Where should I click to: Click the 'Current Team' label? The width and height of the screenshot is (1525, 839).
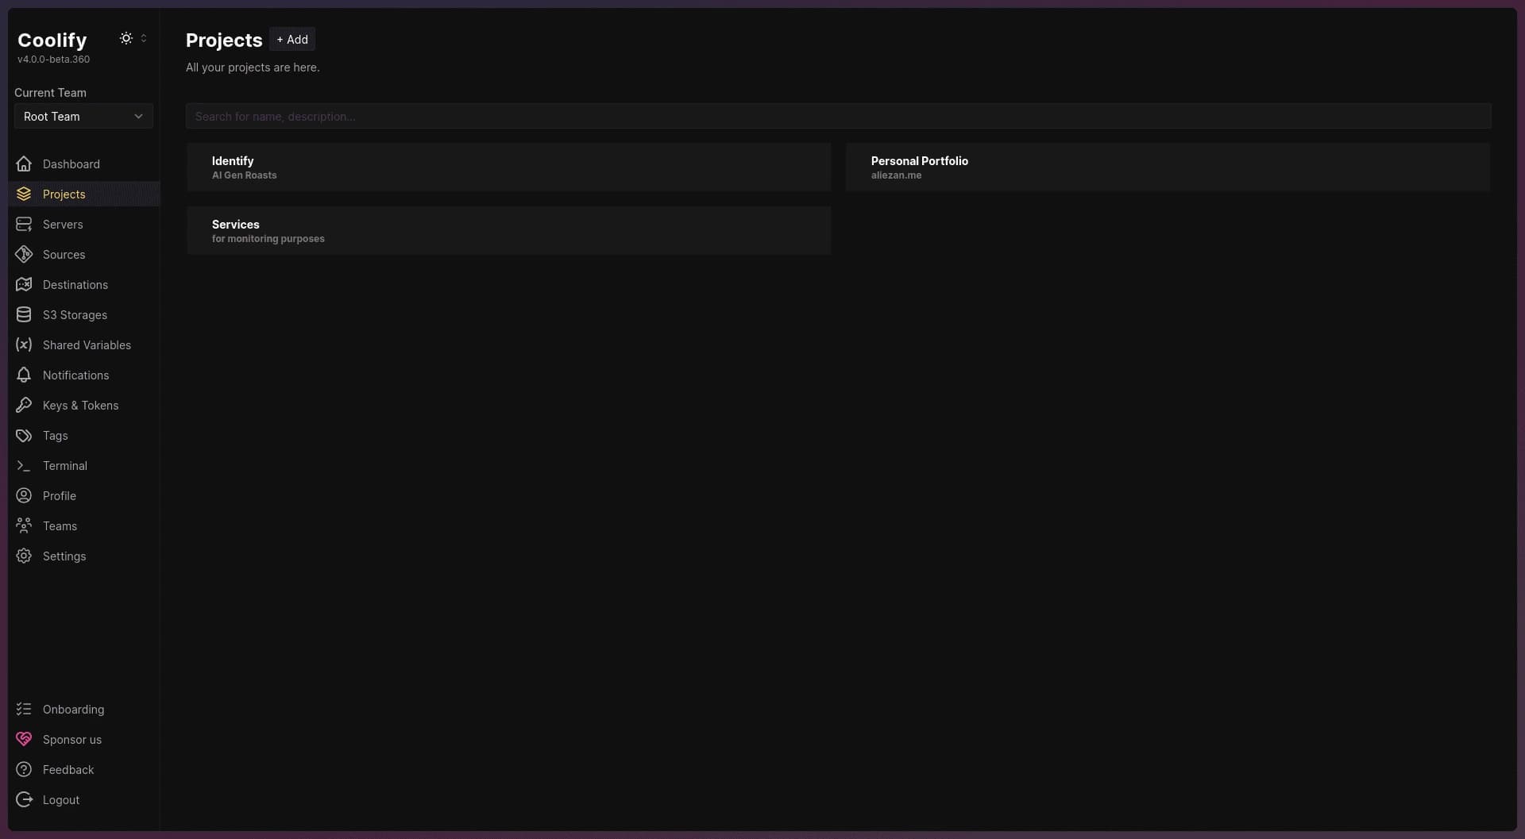(50, 92)
